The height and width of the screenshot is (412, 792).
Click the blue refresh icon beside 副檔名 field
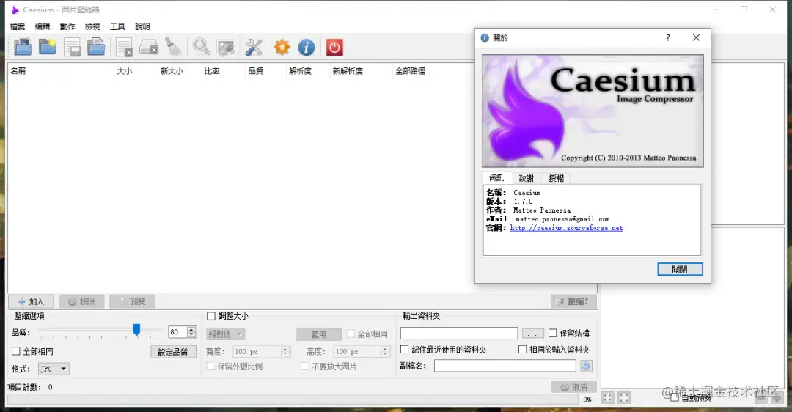[x=586, y=366]
